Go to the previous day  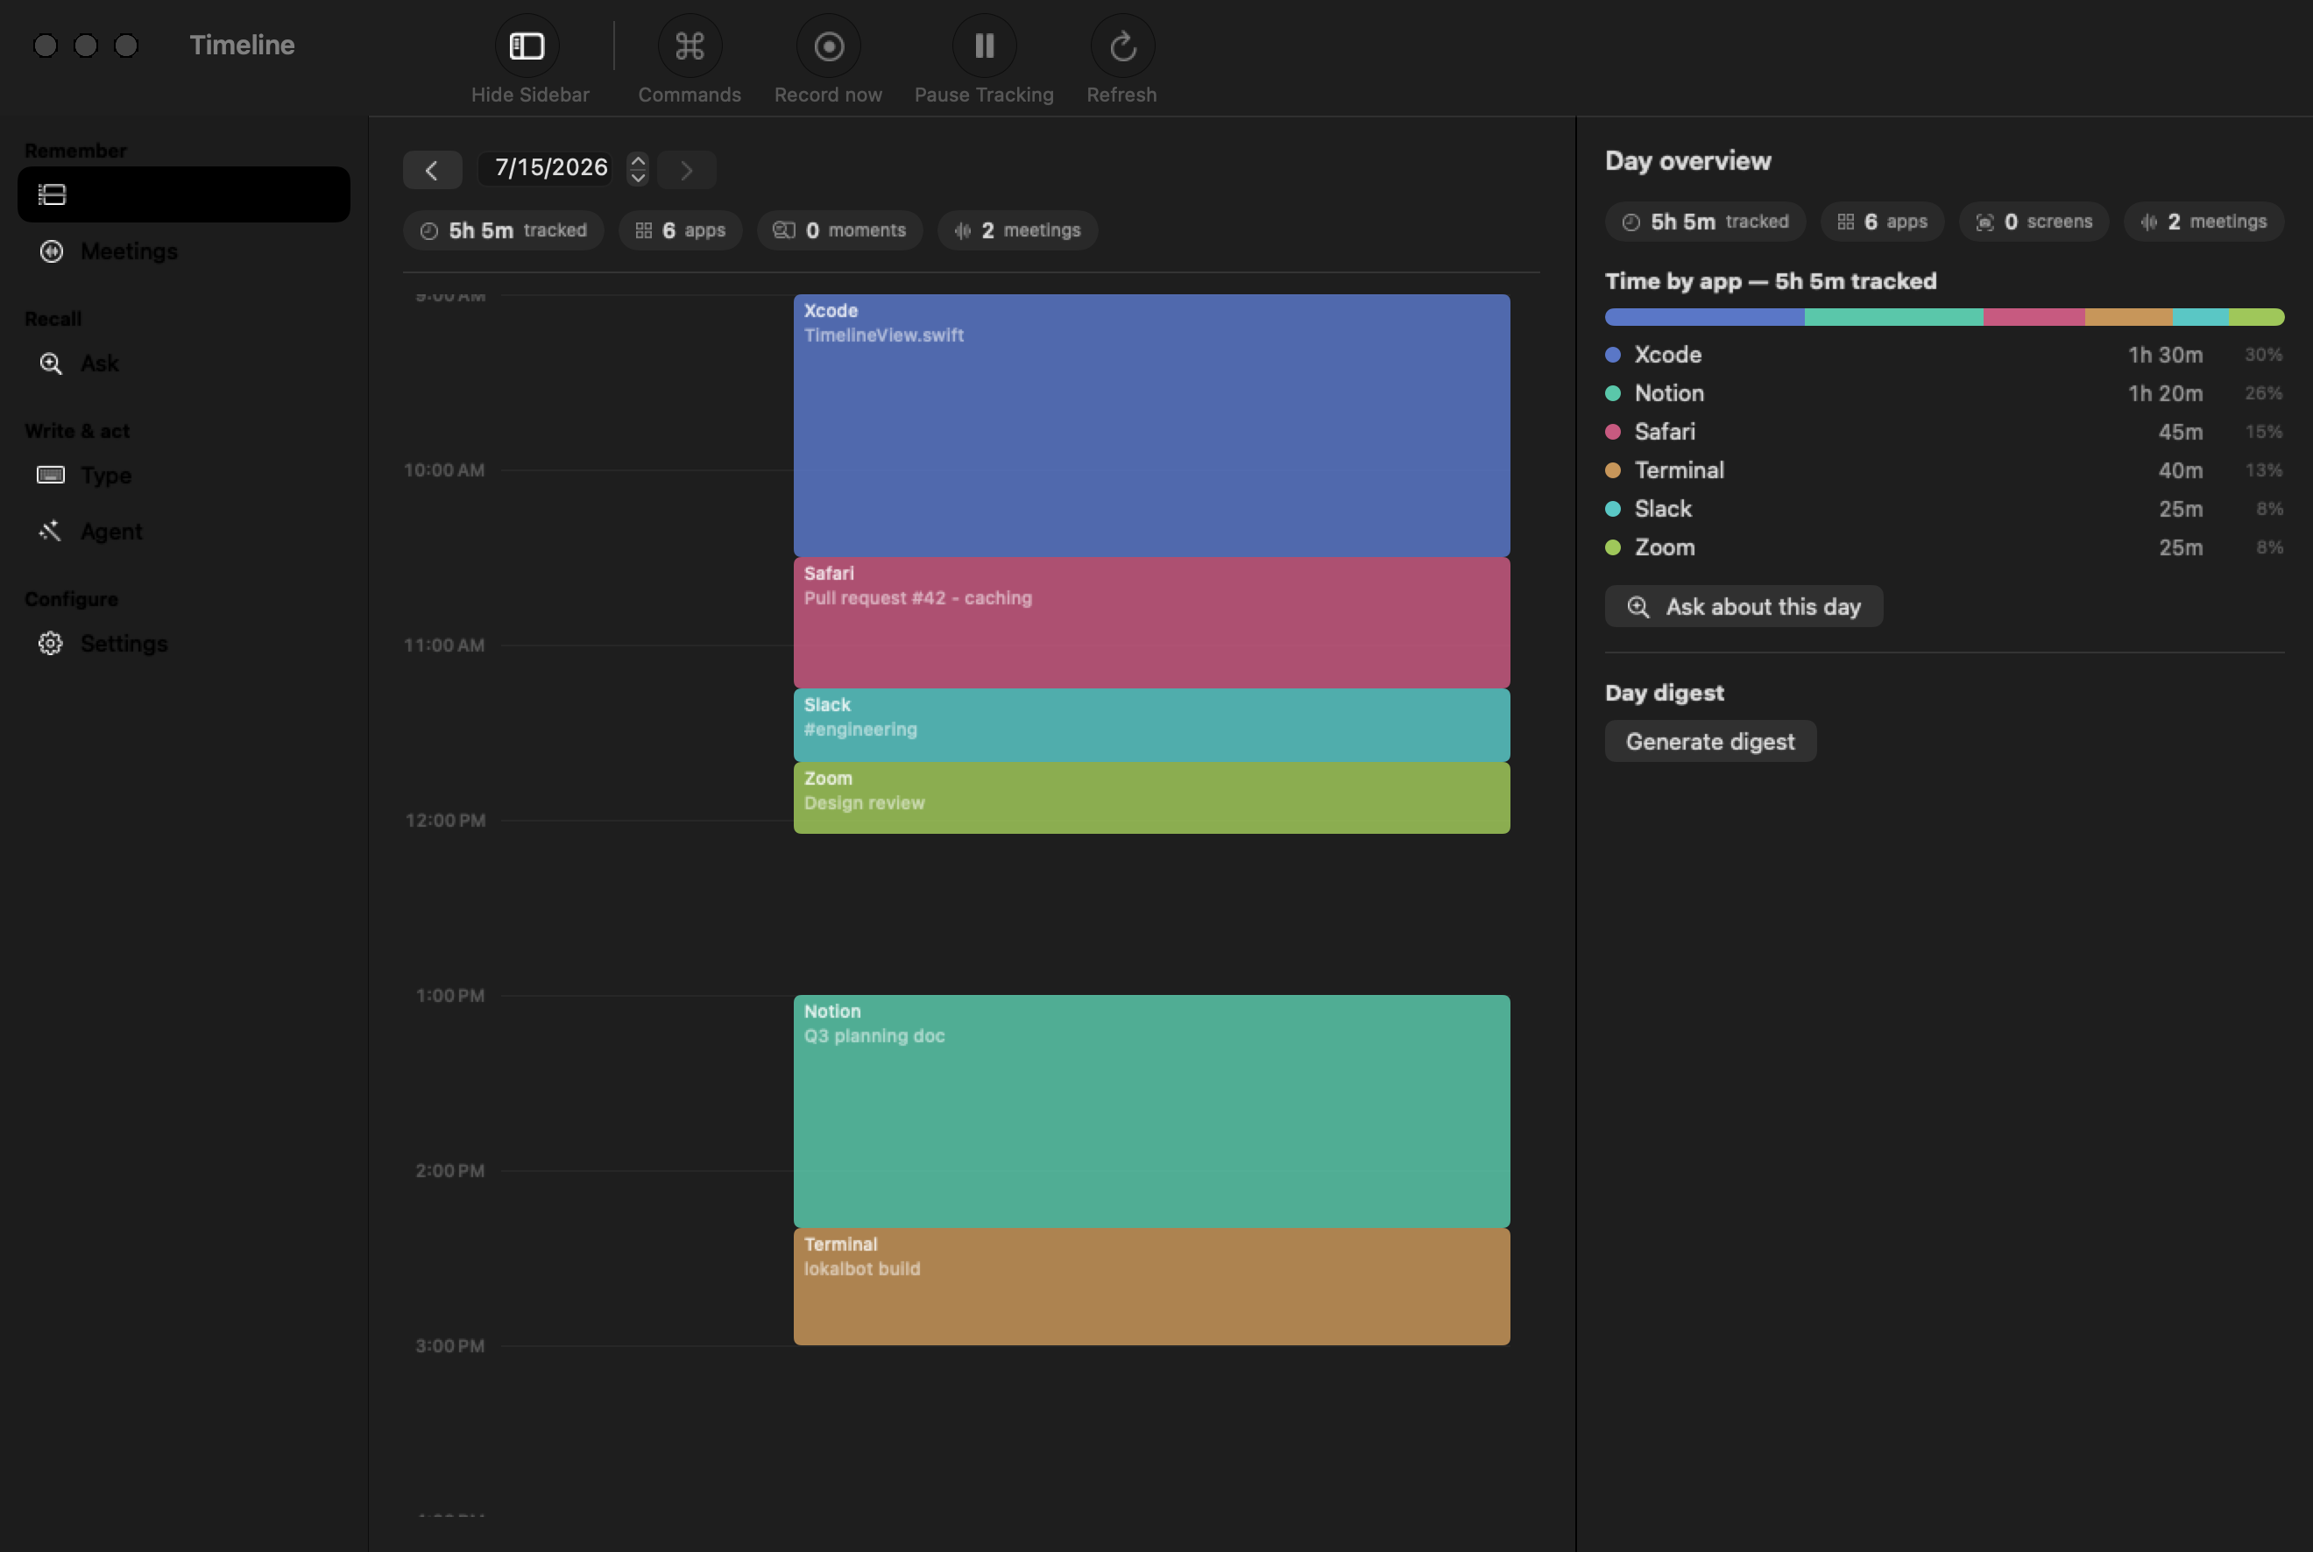coord(432,170)
